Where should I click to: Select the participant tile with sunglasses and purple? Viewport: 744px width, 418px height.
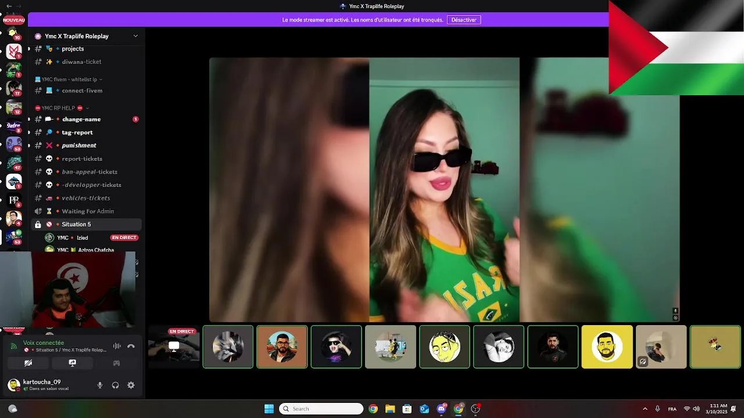(336, 347)
